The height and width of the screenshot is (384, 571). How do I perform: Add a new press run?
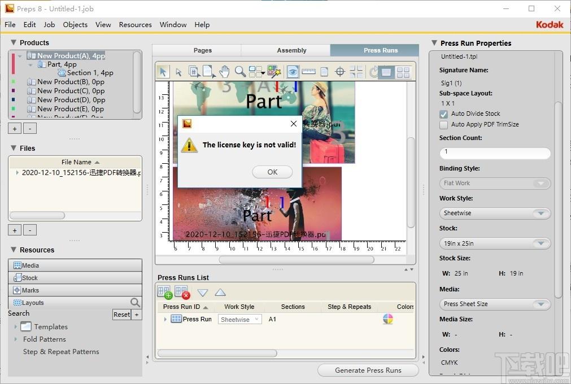[x=164, y=292]
